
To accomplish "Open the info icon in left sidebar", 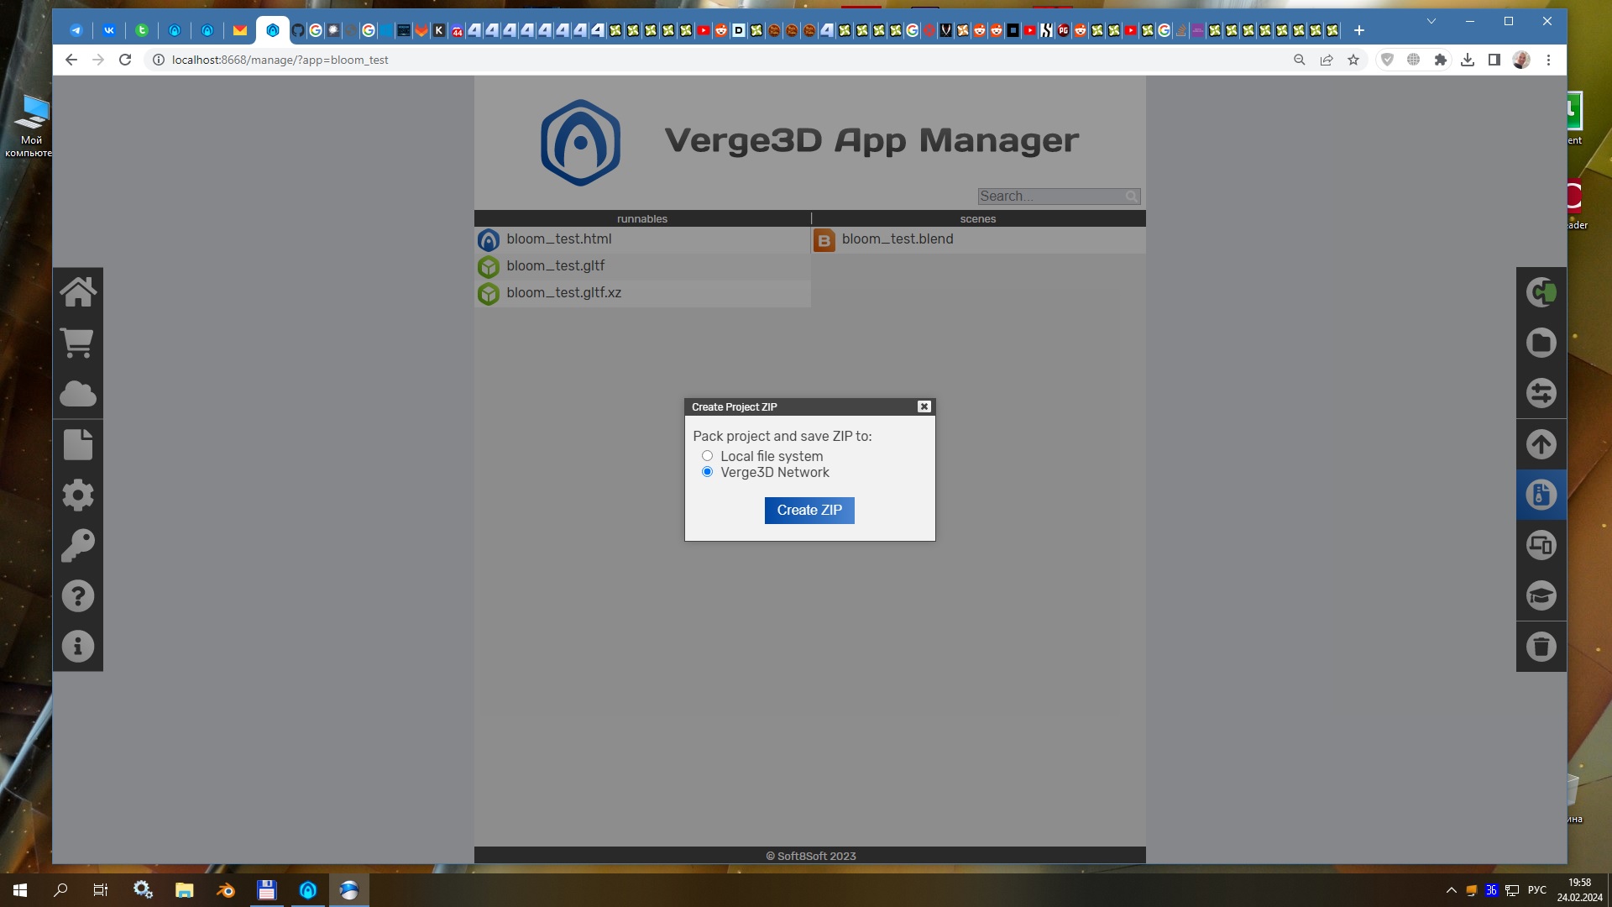I will pos(78,647).
